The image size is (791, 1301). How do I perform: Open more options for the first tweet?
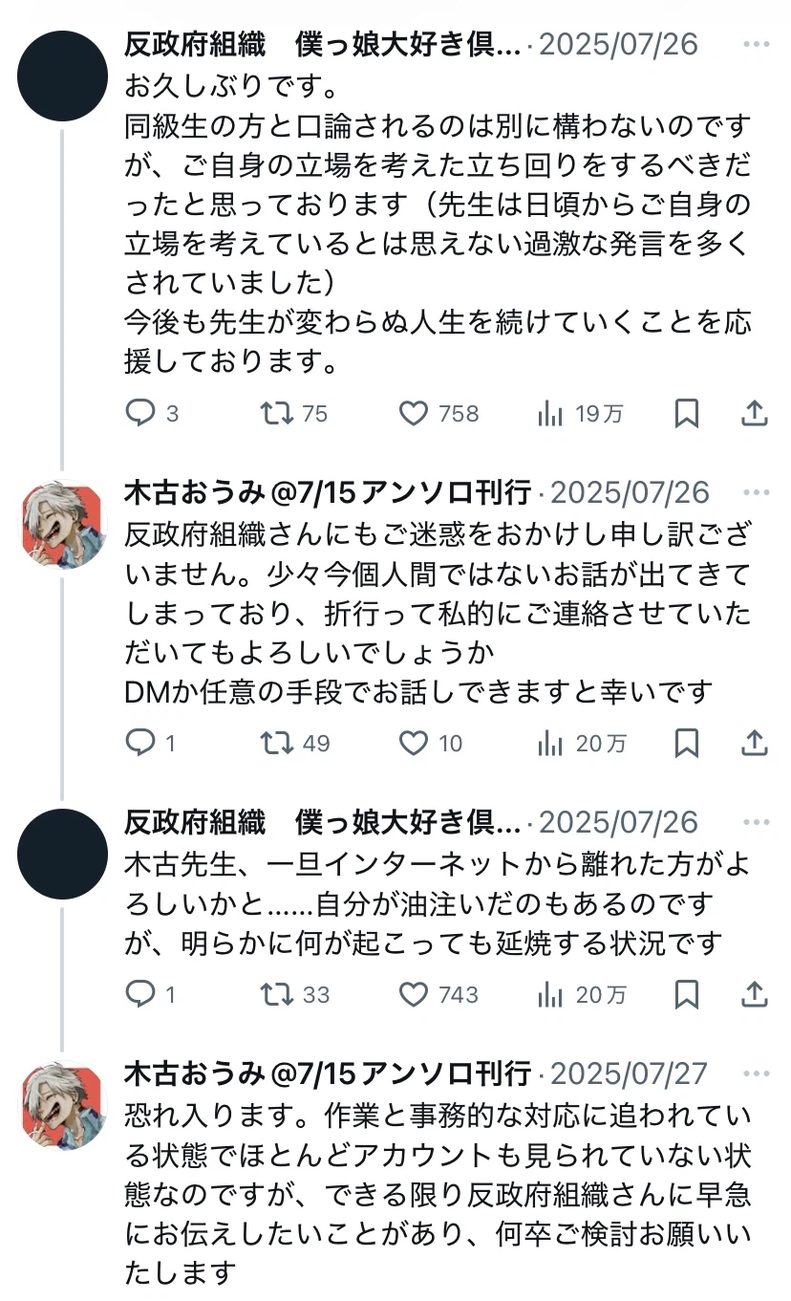click(756, 45)
